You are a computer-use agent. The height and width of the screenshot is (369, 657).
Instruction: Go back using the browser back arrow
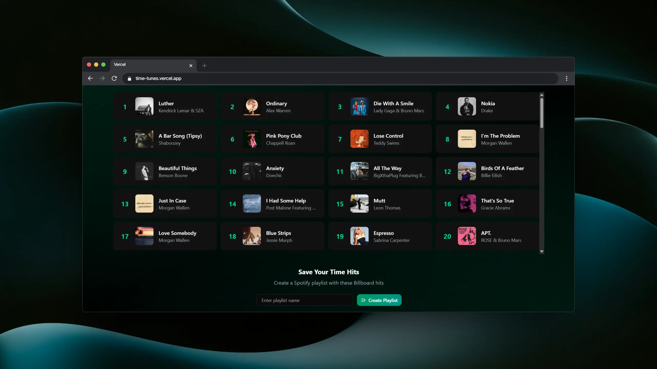click(90, 78)
